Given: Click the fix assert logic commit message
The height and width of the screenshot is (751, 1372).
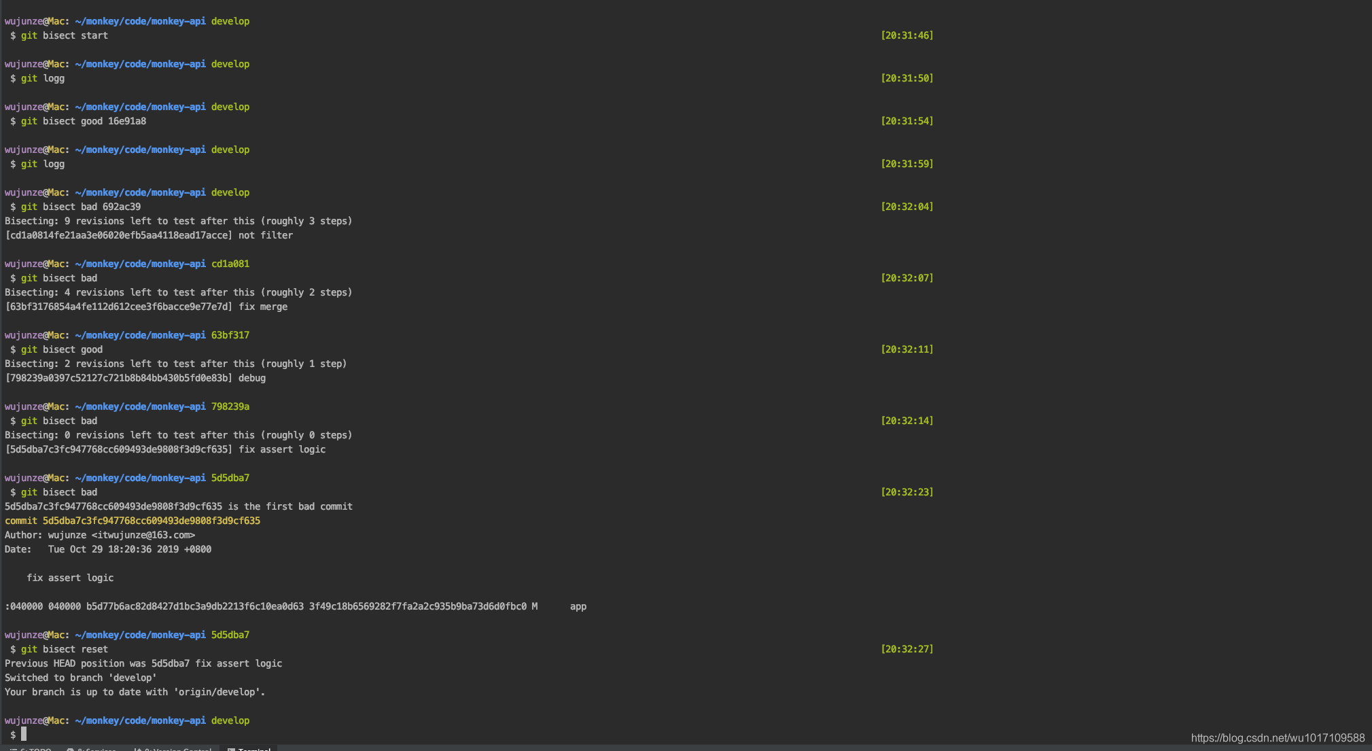Looking at the screenshot, I should 70,577.
